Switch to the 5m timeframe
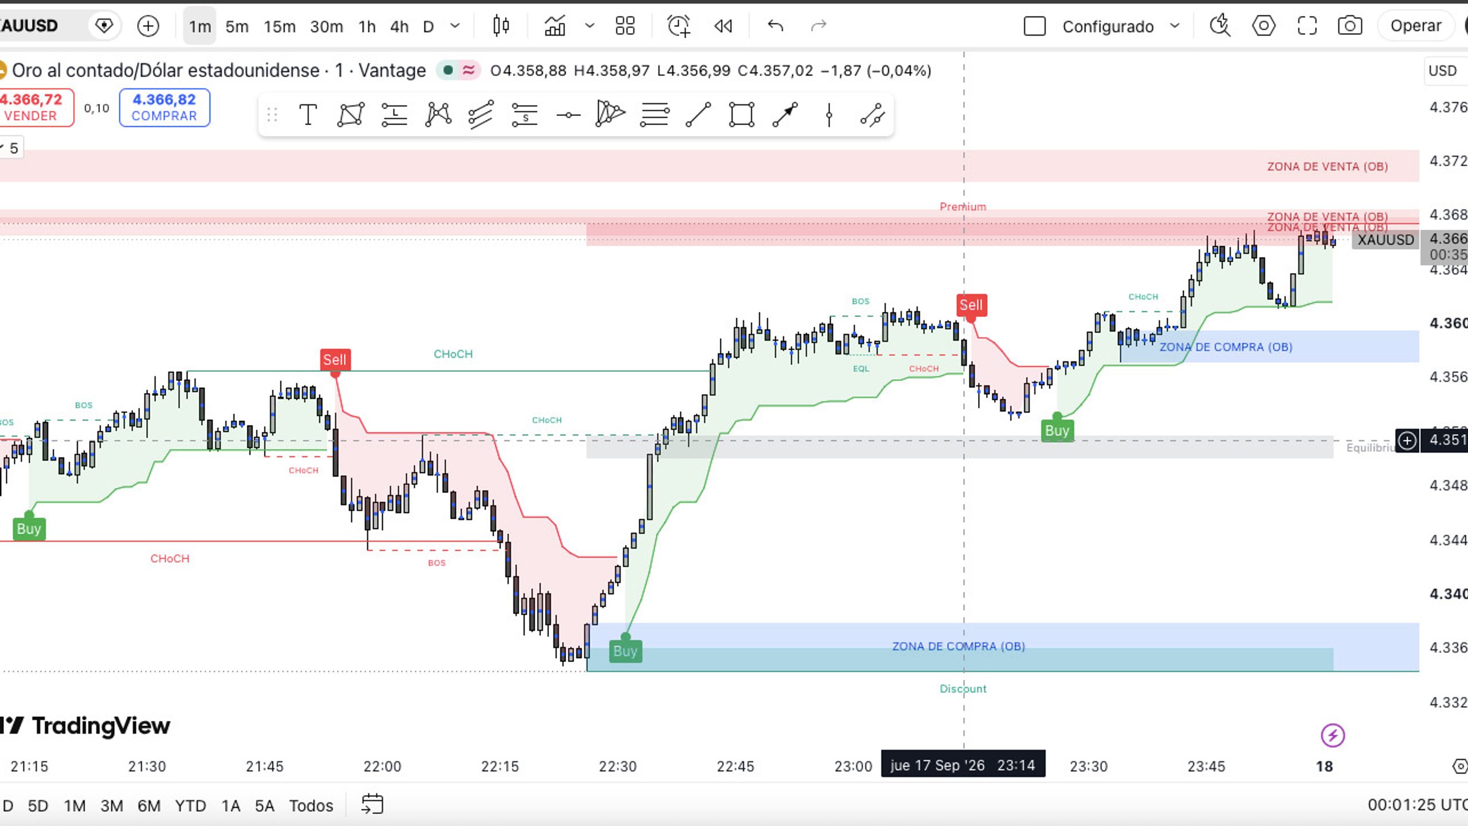The height and width of the screenshot is (826, 1468). pos(237,26)
